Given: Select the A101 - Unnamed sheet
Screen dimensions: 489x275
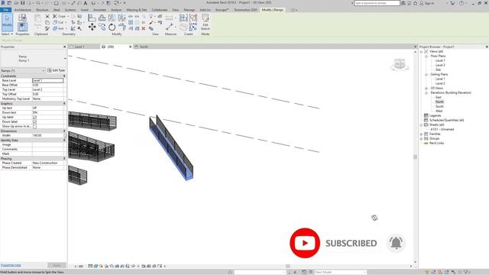Looking at the screenshot, I should click(442, 129).
